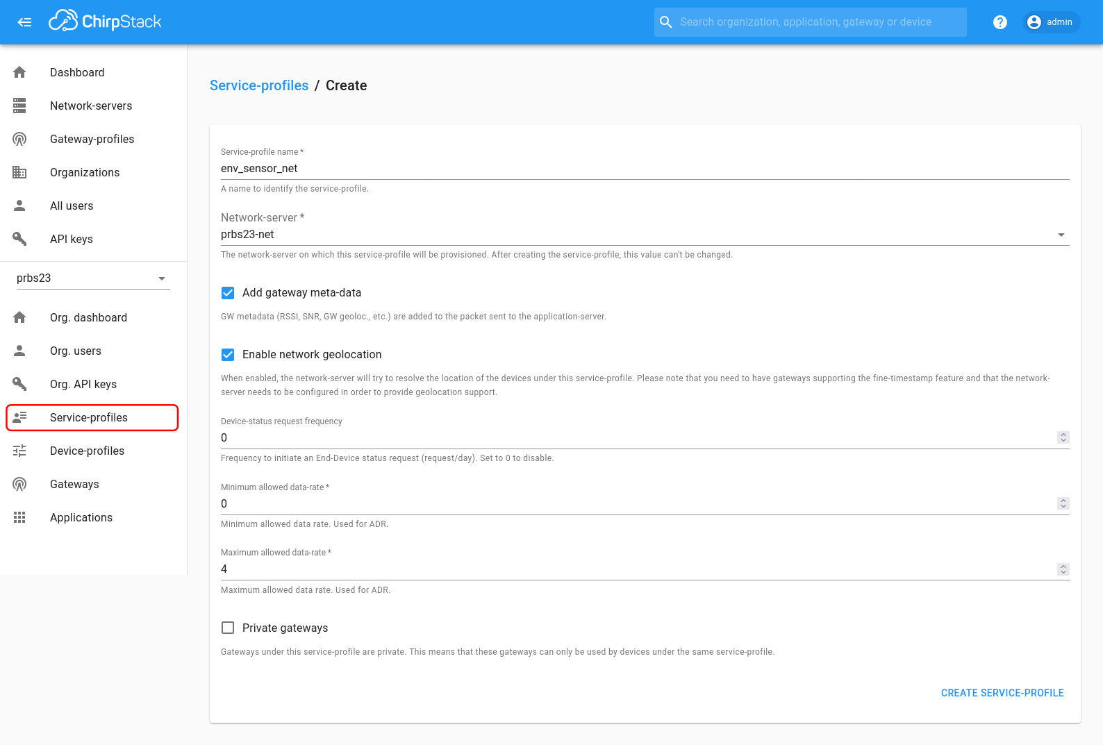Image resolution: width=1103 pixels, height=745 pixels.
Task: Click the Org. API keys key icon
Action: tap(19, 384)
